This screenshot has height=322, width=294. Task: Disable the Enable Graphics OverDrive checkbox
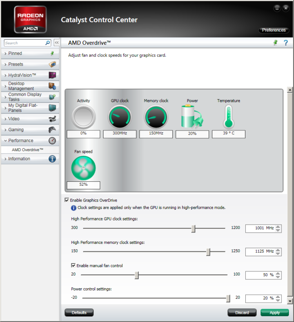click(67, 200)
